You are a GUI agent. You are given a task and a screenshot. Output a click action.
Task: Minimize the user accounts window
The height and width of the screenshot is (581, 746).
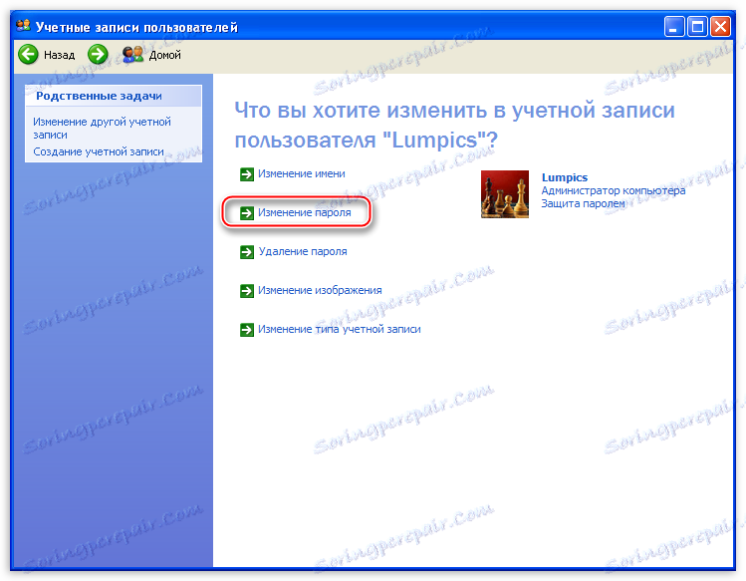click(673, 27)
